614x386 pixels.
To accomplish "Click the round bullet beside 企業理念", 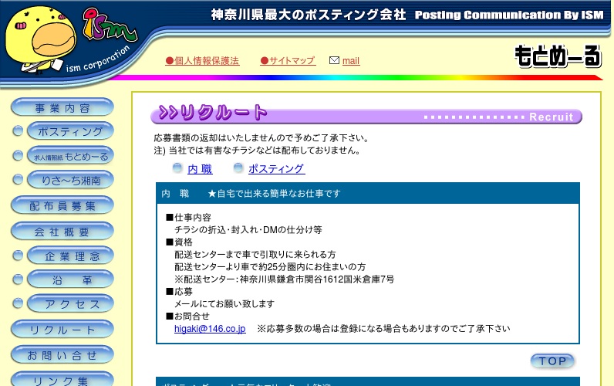I will (x=18, y=256).
